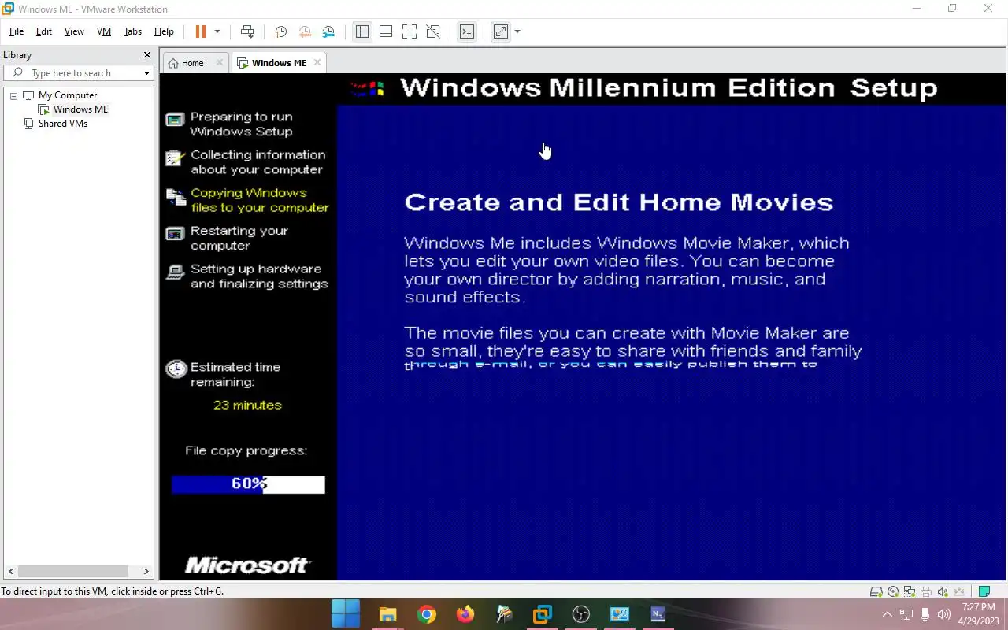Image resolution: width=1008 pixels, height=630 pixels.
Task: Close the Library panel
Action: click(146, 55)
